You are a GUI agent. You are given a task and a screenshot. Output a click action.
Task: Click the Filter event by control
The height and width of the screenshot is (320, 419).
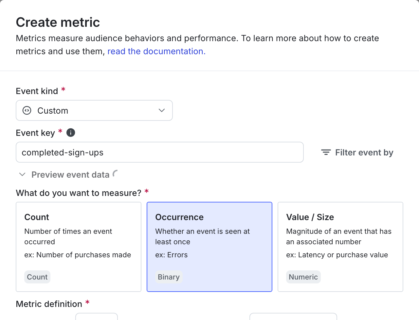click(357, 152)
